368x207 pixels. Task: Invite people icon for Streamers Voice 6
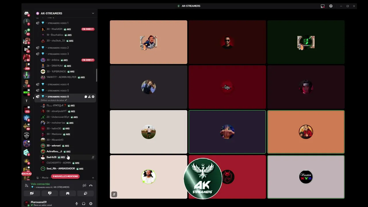89,97
